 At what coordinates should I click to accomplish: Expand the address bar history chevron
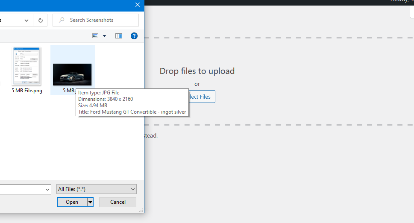pyautogui.click(x=26, y=21)
